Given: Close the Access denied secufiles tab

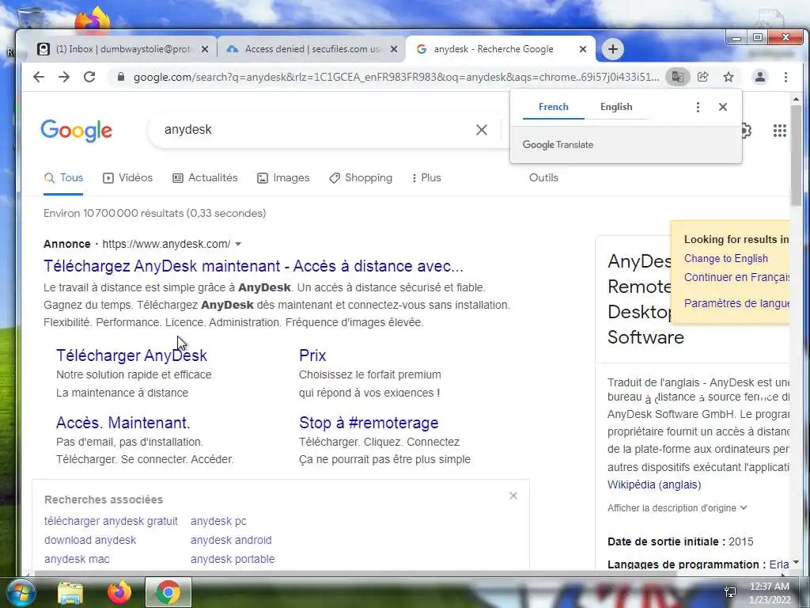Looking at the screenshot, I should (x=394, y=49).
